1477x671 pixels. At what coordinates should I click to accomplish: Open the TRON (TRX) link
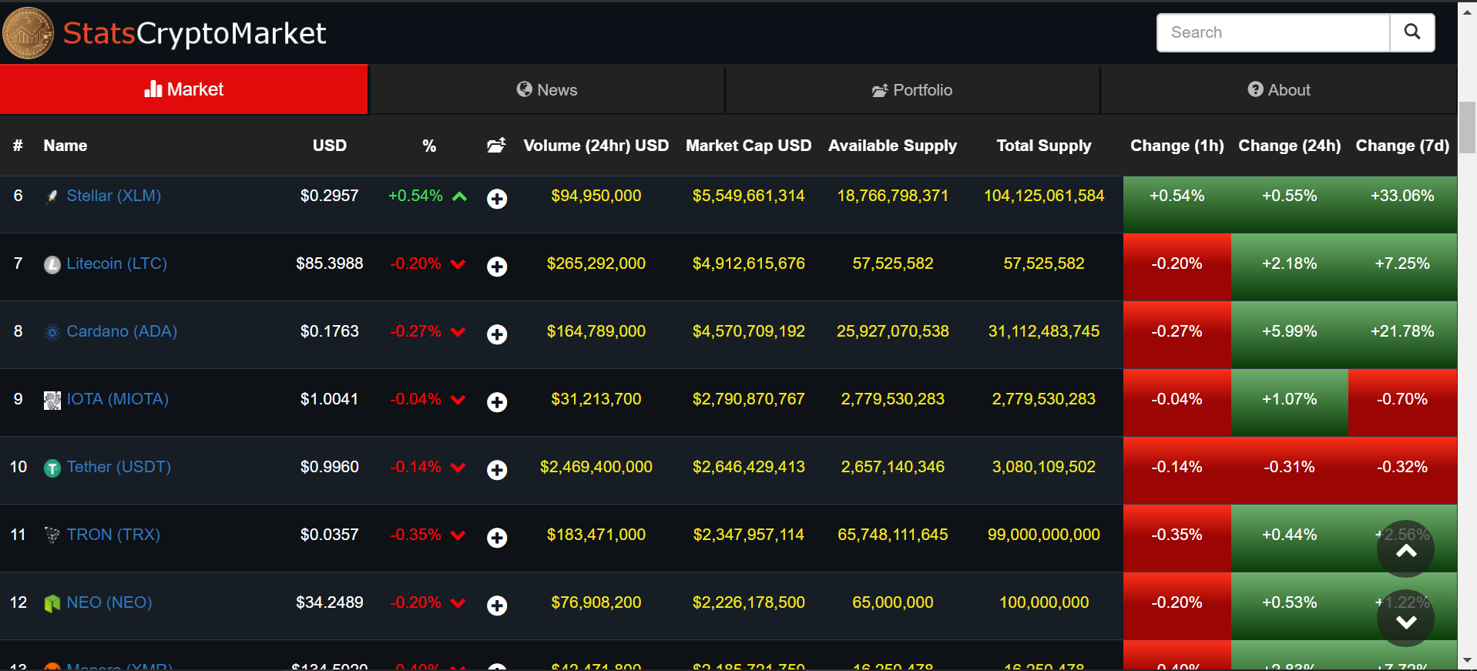pyautogui.click(x=113, y=535)
